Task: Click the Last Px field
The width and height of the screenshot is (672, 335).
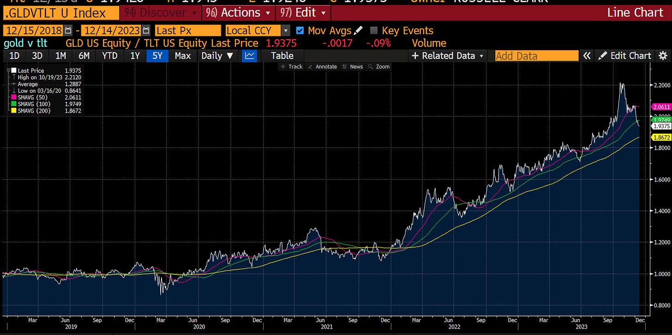Action: (188, 31)
